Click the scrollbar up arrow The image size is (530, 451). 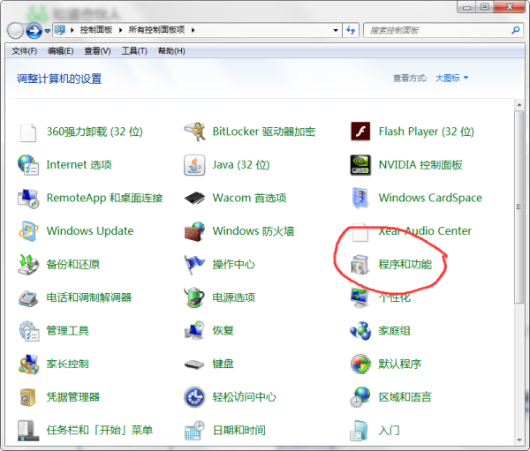[x=519, y=105]
